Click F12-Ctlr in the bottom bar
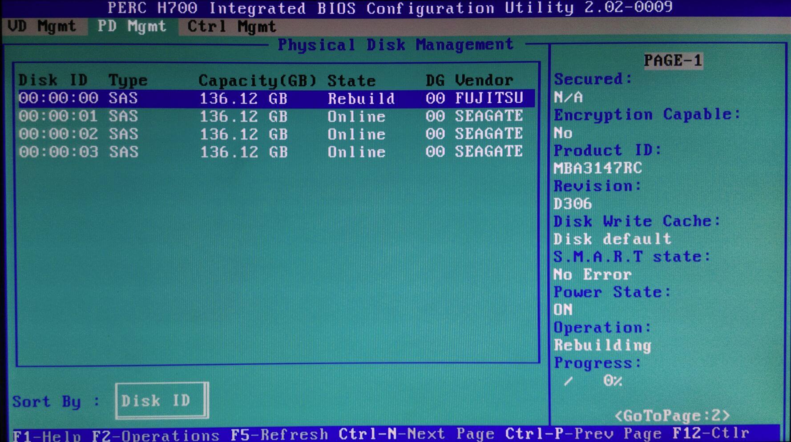Screen dimensions: 791x442 (711, 433)
